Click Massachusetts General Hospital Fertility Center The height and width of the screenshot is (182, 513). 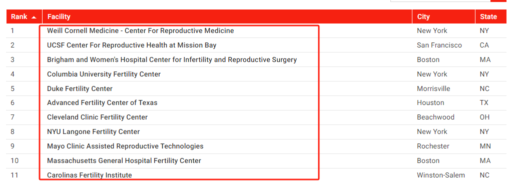124,160
